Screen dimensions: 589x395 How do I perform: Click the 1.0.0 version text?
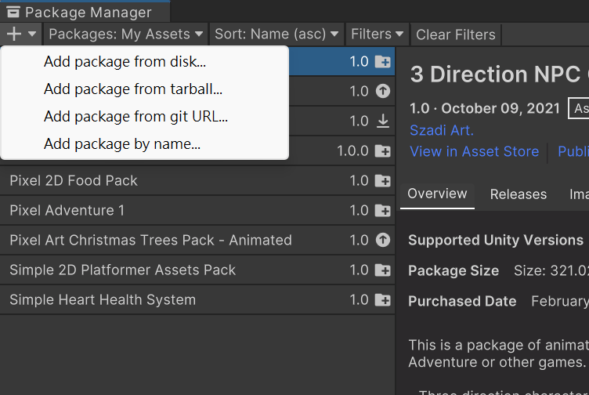click(352, 151)
